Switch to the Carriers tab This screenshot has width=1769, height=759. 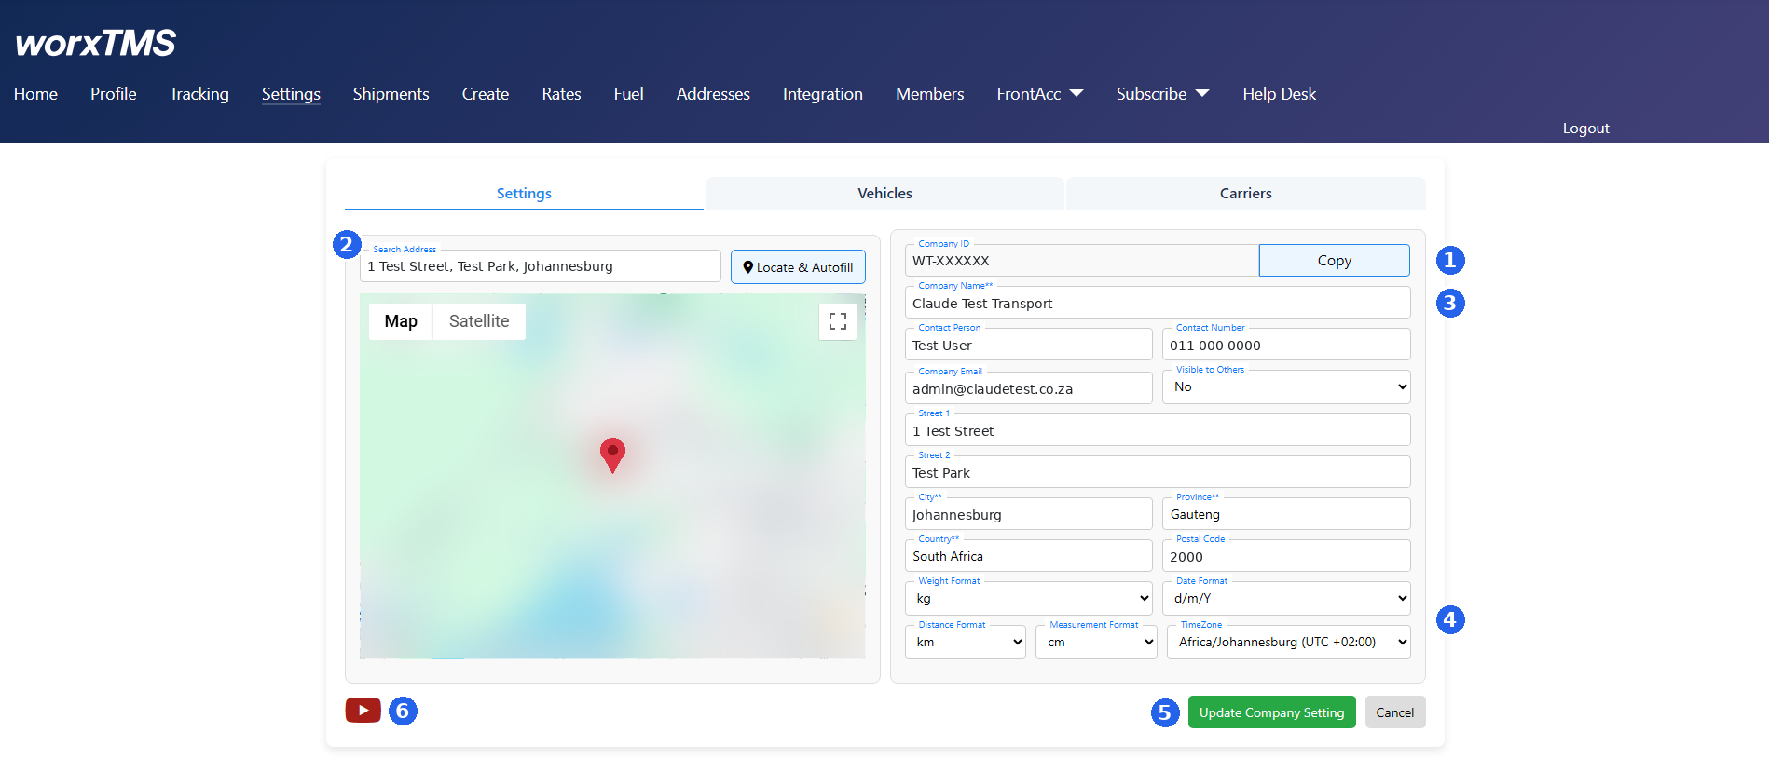pos(1246,194)
